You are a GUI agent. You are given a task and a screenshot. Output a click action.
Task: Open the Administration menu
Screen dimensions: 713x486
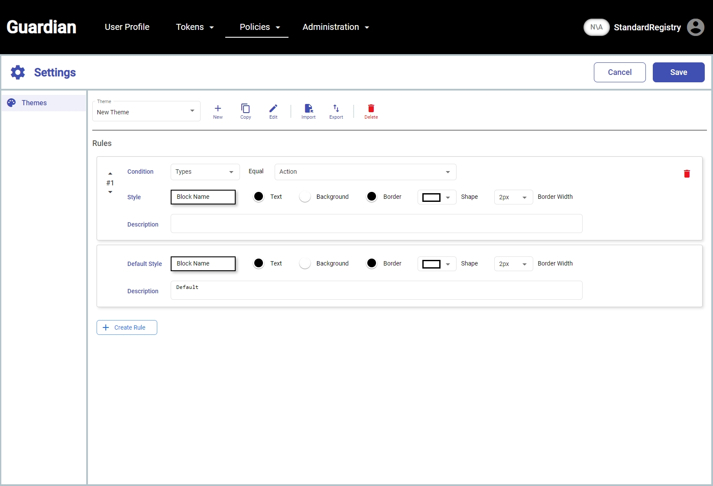click(336, 27)
